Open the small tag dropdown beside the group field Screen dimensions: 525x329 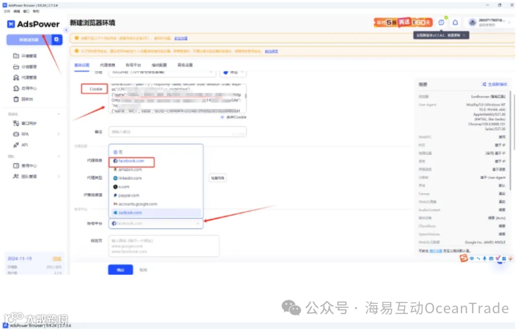233,72
